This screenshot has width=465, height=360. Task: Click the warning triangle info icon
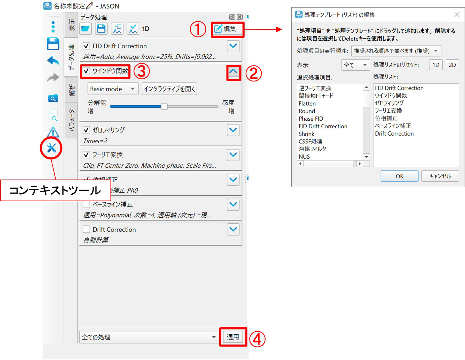(53, 132)
